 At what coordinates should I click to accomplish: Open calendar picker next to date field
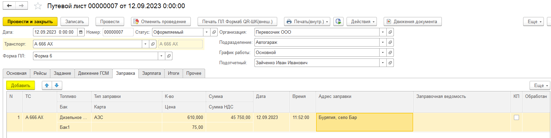(x=81, y=32)
